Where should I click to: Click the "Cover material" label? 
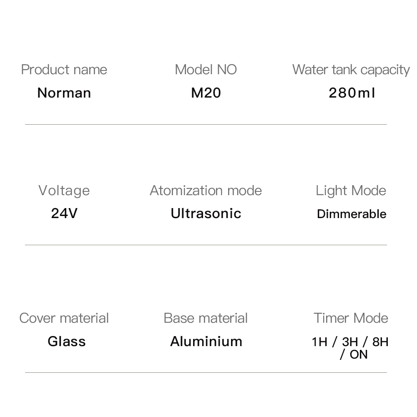tap(64, 318)
